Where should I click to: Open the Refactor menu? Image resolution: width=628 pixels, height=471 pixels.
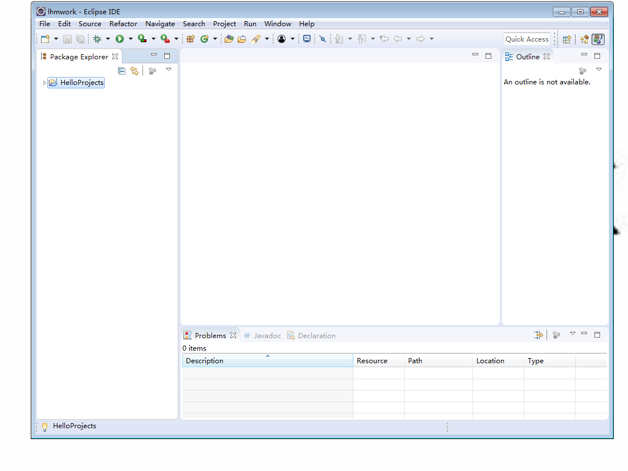(x=123, y=23)
